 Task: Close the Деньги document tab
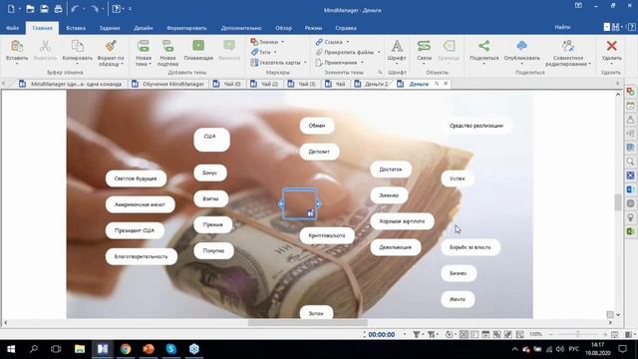pos(446,84)
